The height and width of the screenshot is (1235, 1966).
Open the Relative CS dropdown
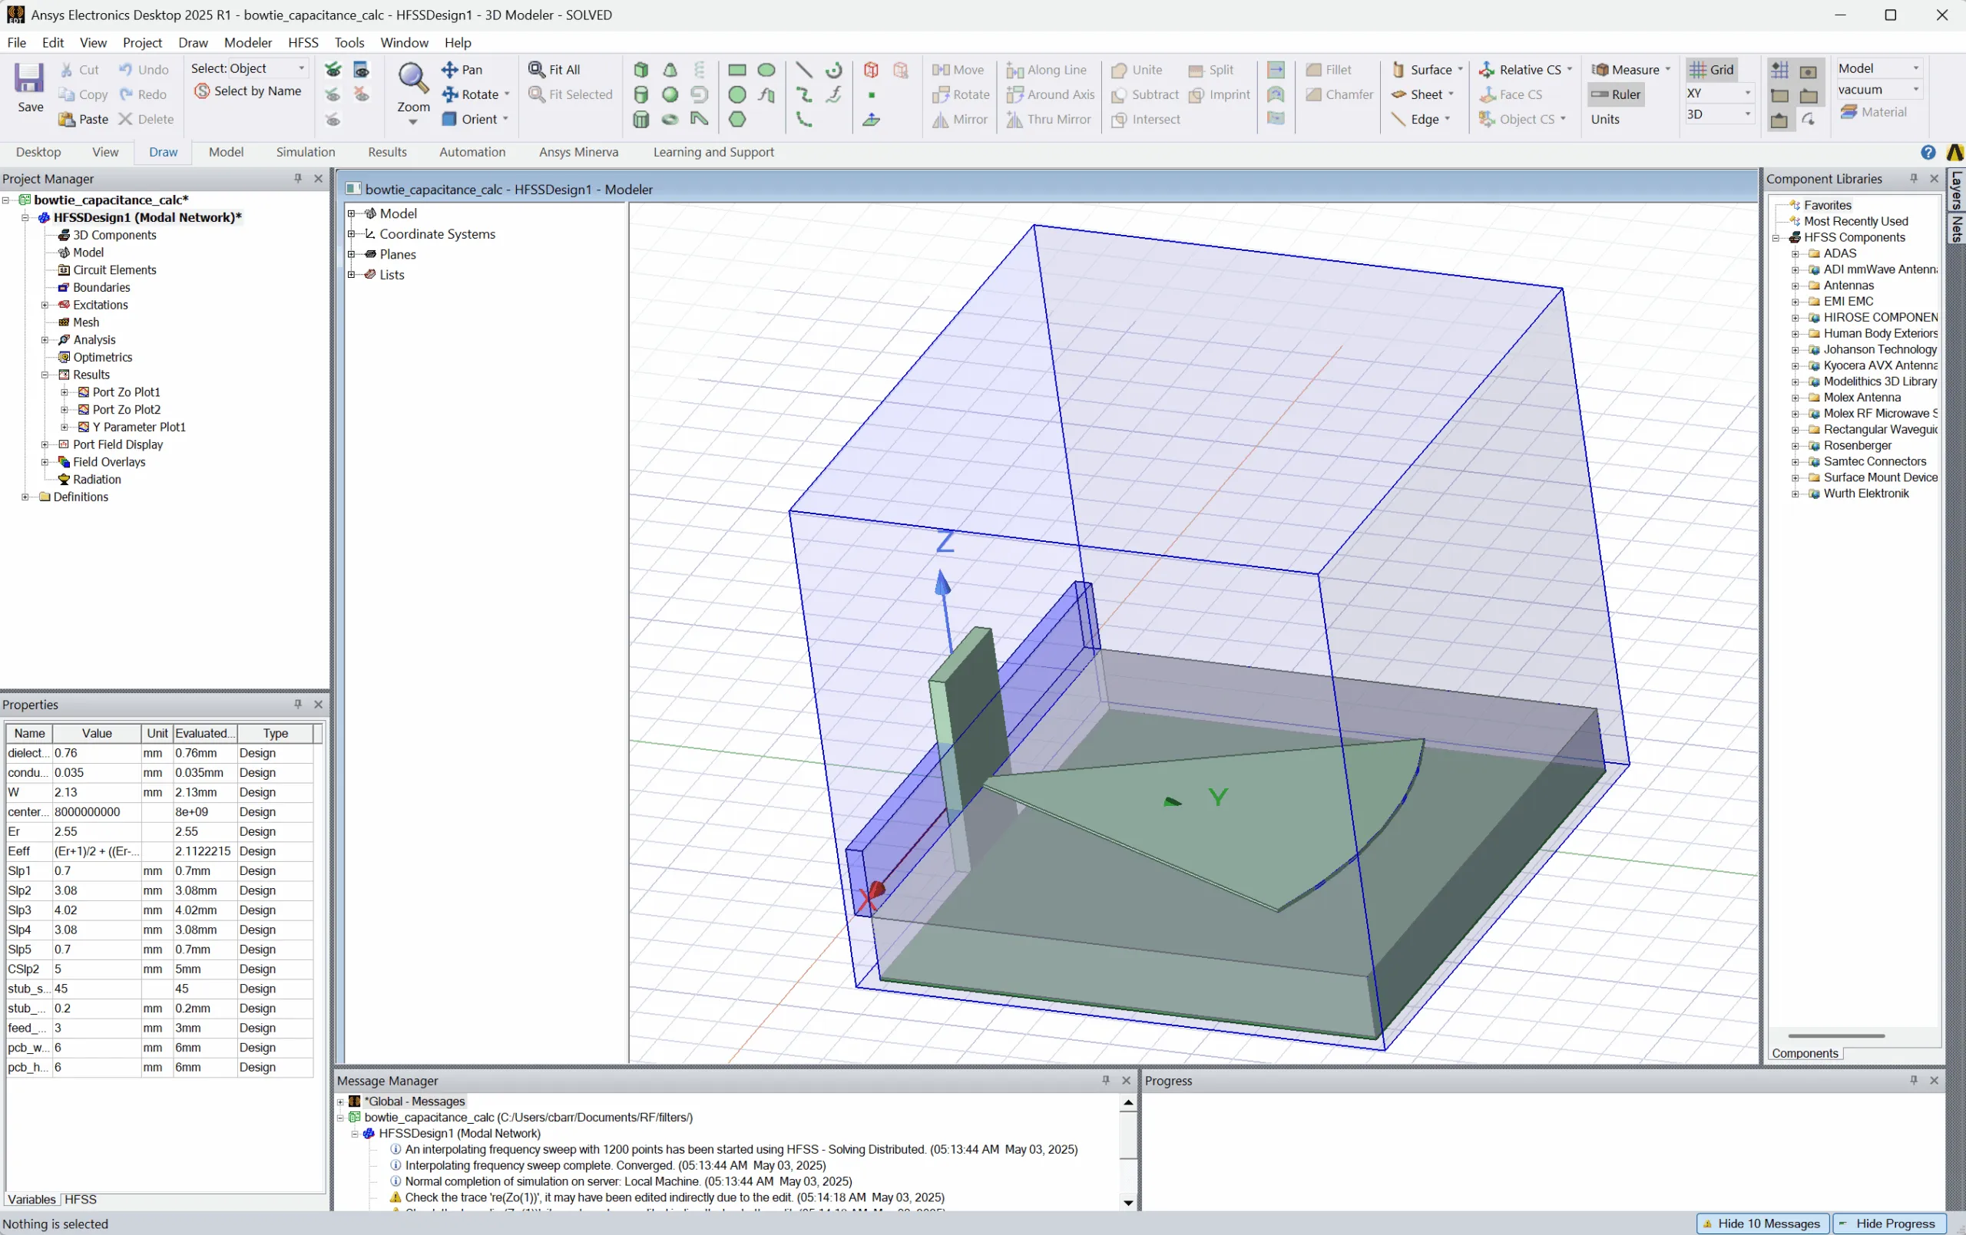click(1526, 70)
